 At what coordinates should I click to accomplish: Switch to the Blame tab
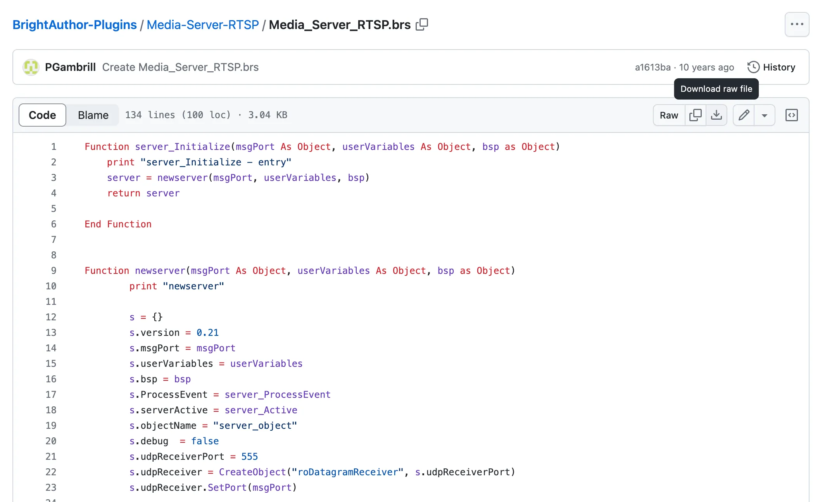coord(93,115)
